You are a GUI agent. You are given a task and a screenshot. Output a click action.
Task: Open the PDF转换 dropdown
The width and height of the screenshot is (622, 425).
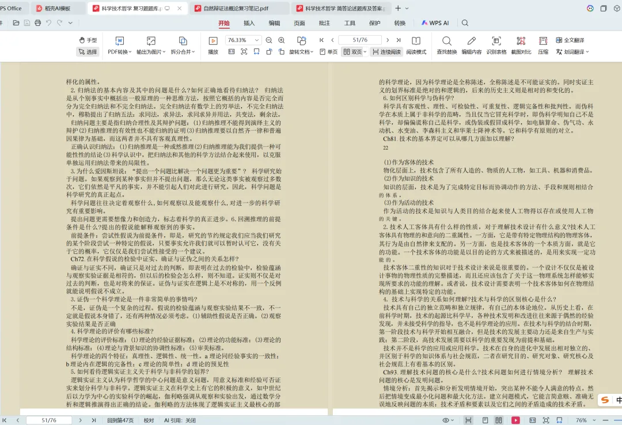tap(119, 45)
